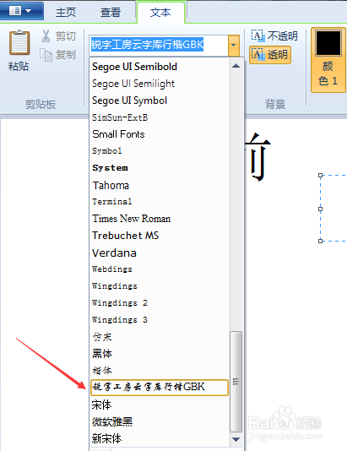Screen dimensions: 347x451
Task: Click the font name input field
Action: click(160, 45)
